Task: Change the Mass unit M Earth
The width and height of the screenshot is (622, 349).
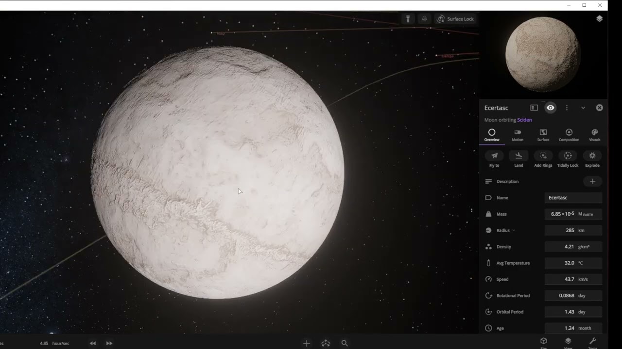Action: click(x=586, y=214)
